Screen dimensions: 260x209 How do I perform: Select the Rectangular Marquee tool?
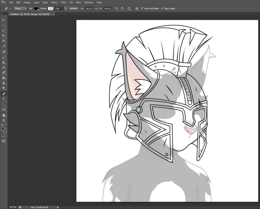(x=4, y=25)
